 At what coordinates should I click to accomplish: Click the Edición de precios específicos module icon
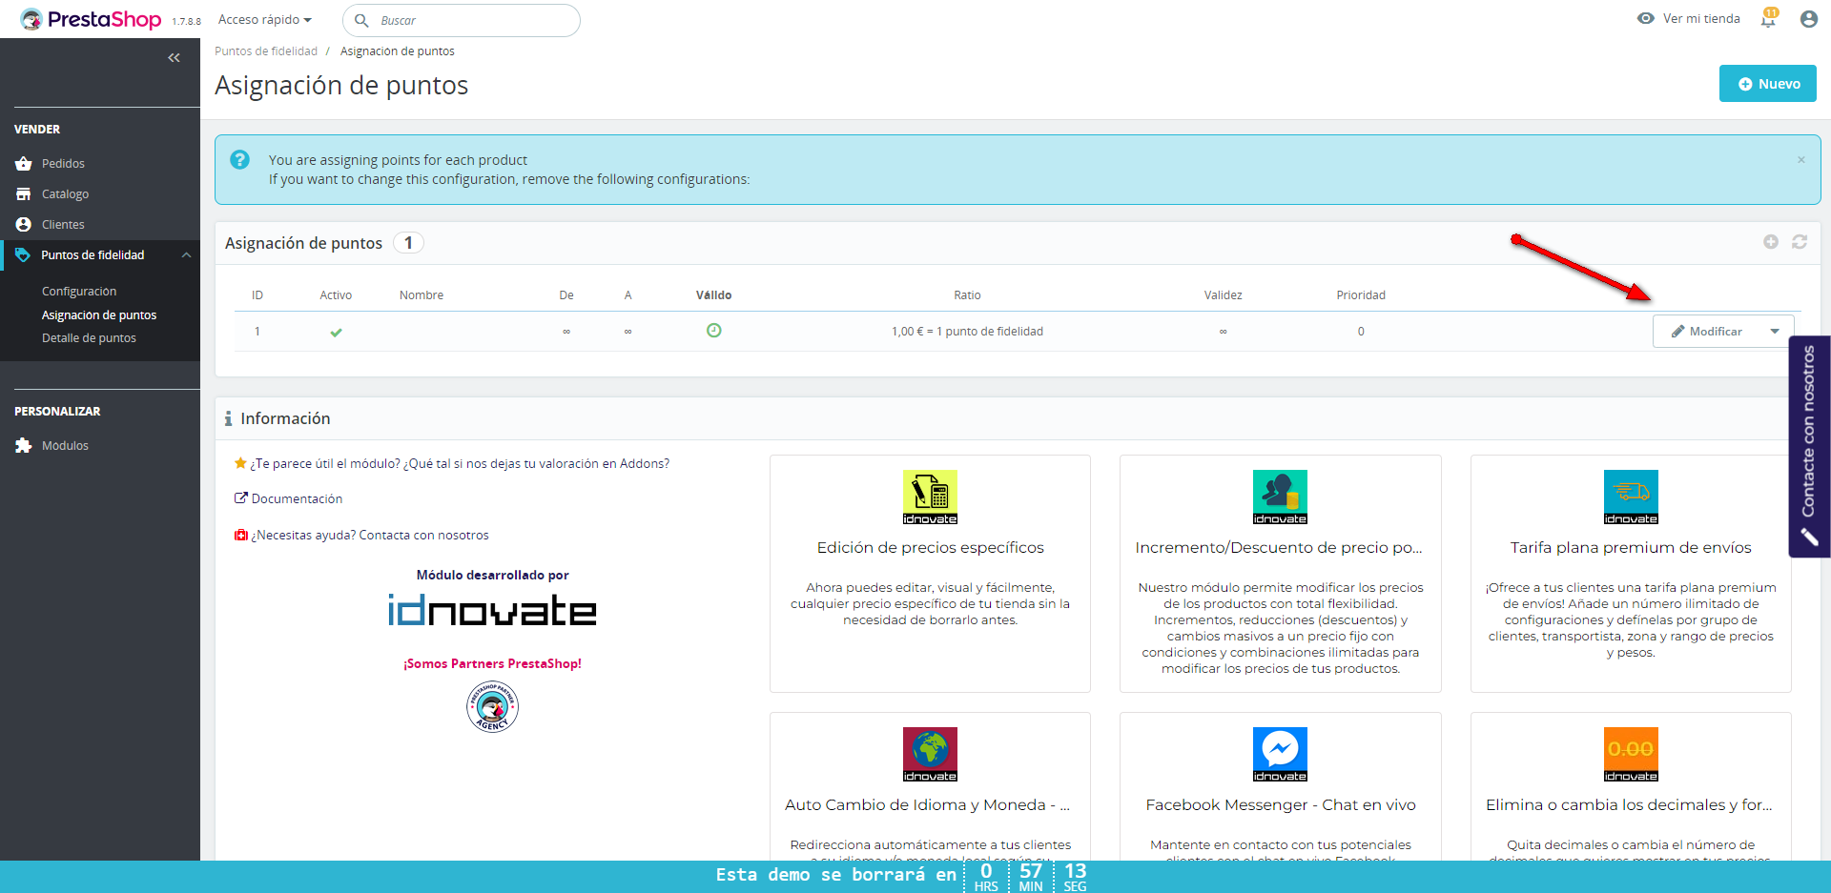tap(930, 497)
